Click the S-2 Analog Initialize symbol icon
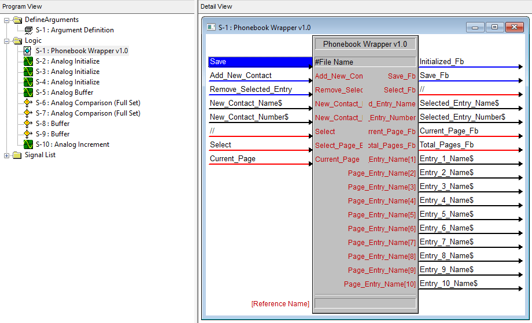532x323 pixels. pos(28,61)
